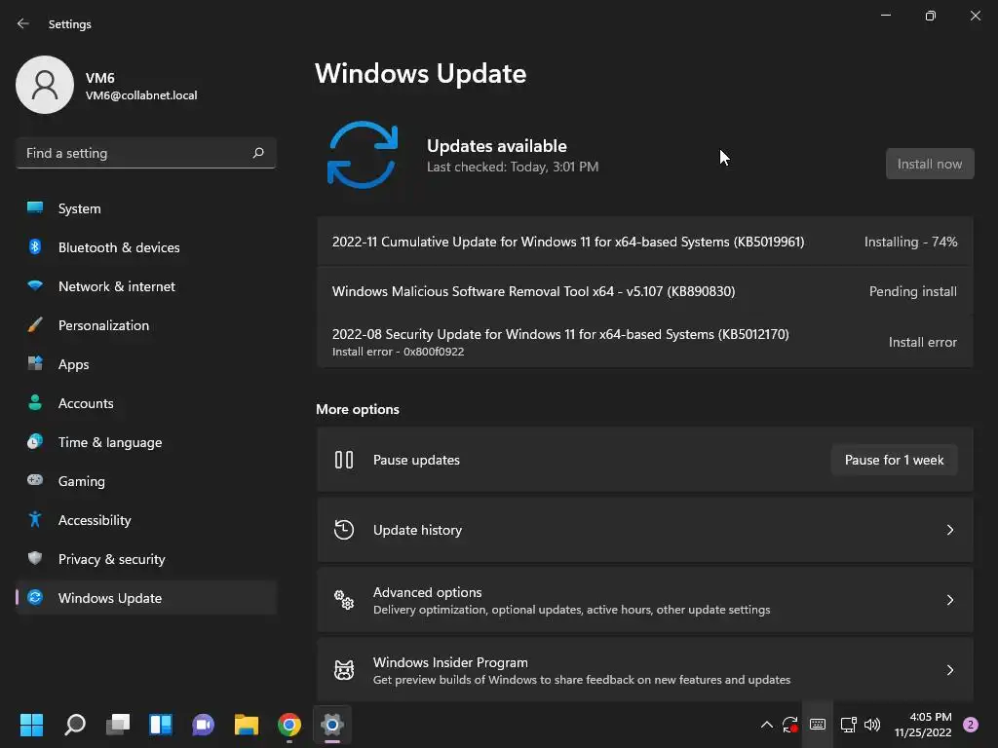Select Gaming in the sidebar
Image resolution: width=998 pixels, height=748 pixels.
(146, 481)
